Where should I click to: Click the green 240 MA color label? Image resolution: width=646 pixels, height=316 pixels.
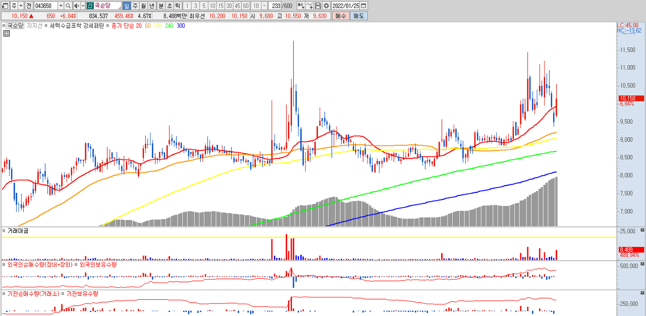click(169, 25)
